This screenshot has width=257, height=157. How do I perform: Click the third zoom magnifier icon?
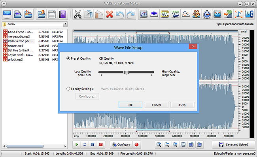175,145
